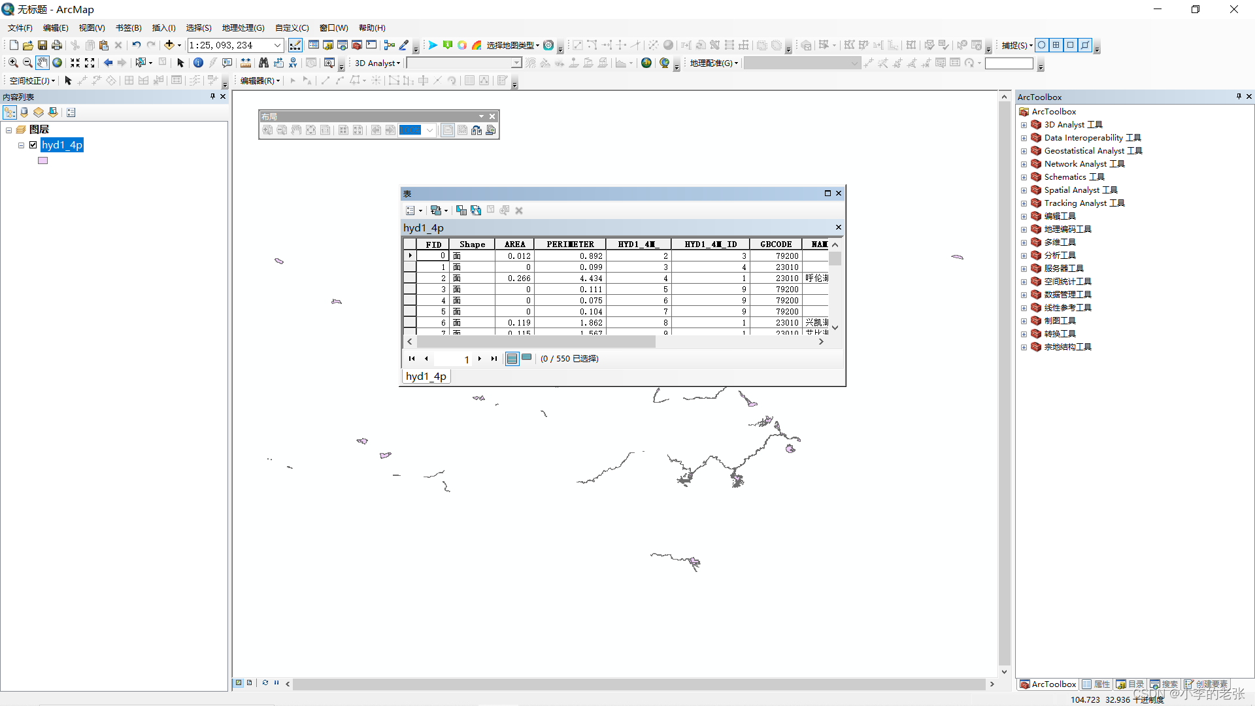Click the Measure ruler tool
This screenshot has height=706, width=1255.
point(246,63)
